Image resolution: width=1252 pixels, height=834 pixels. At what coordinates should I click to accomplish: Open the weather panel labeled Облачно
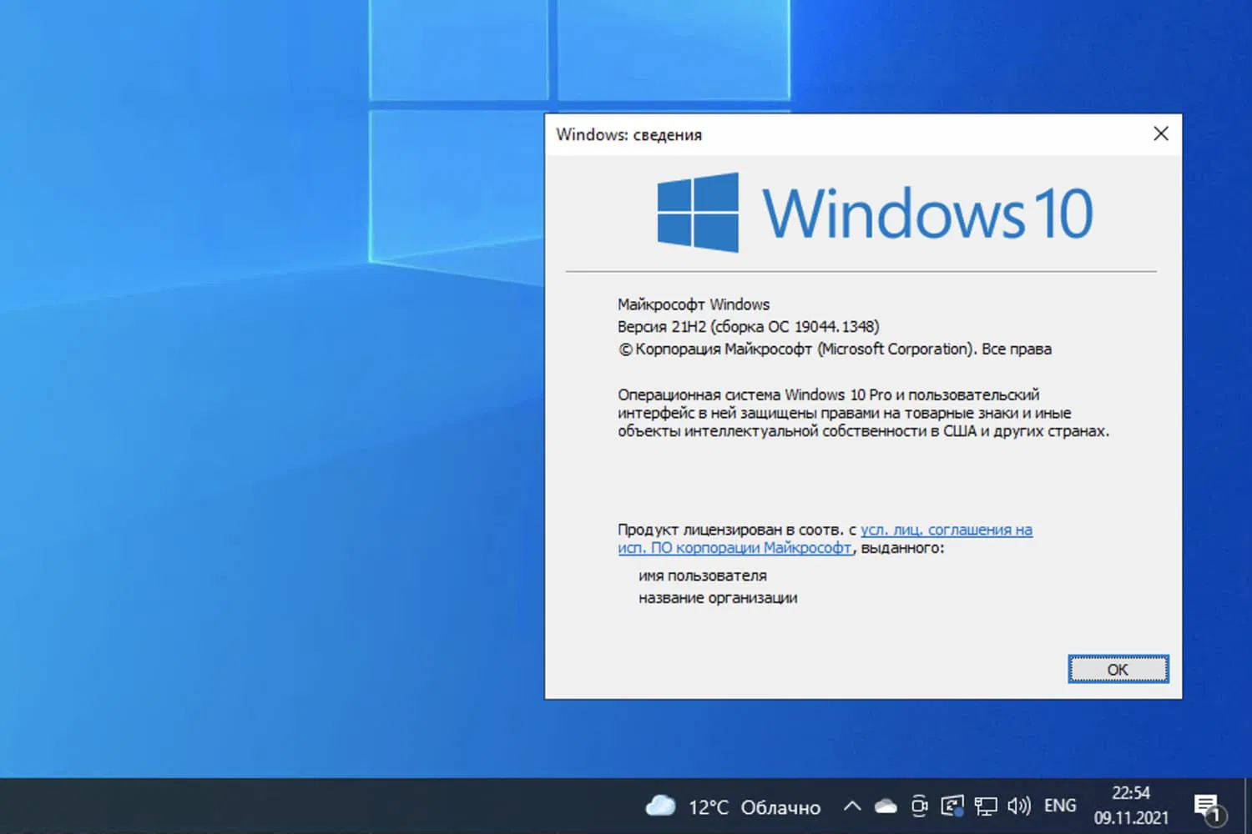(781, 806)
